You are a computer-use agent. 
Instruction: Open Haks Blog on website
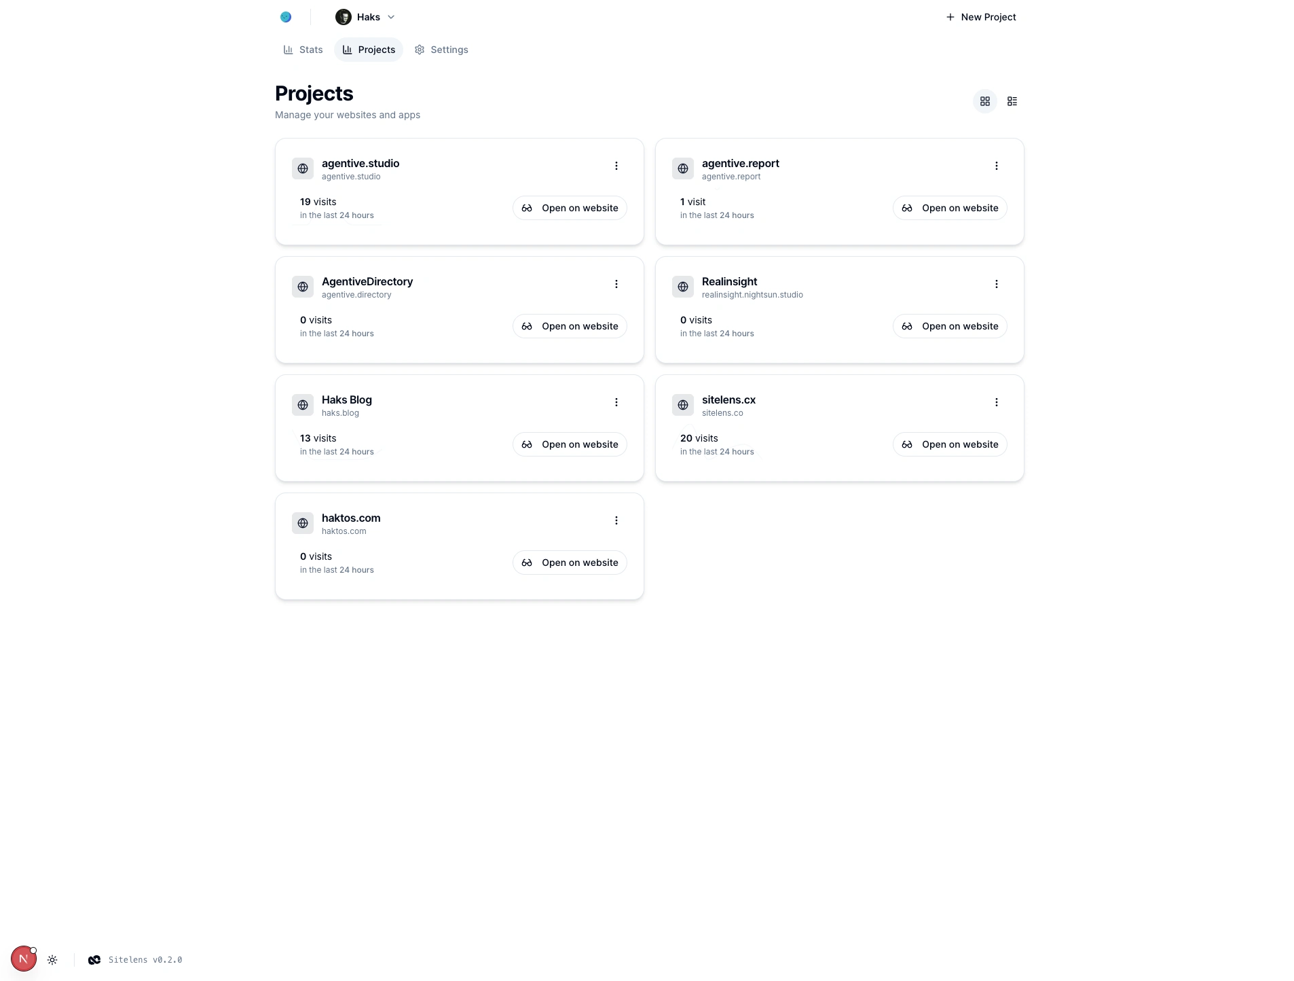point(569,444)
